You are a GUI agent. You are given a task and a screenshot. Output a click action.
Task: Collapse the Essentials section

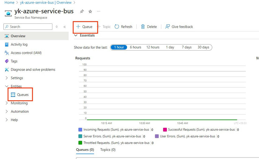76,35
